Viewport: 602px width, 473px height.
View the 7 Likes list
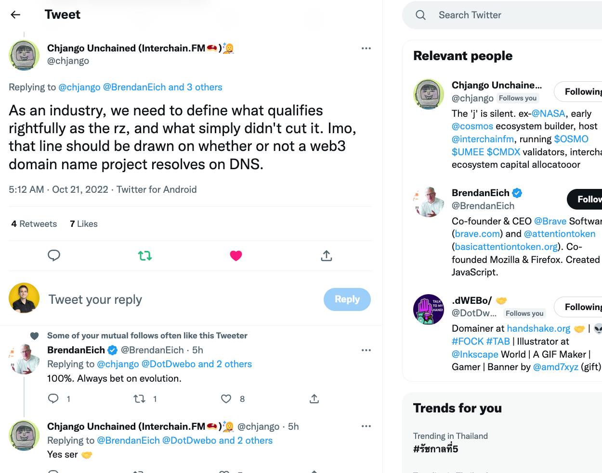coord(84,224)
